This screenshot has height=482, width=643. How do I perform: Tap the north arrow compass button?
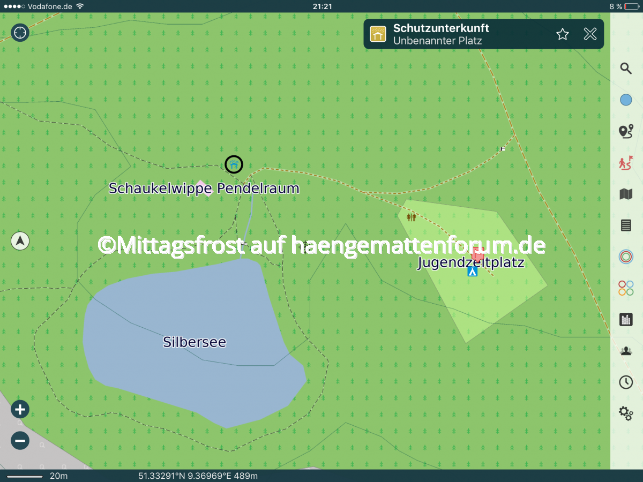click(x=20, y=241)
